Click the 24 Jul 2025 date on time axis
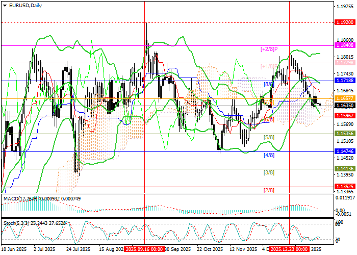Viewport: 357px width, 255px height. click(75, 249)
